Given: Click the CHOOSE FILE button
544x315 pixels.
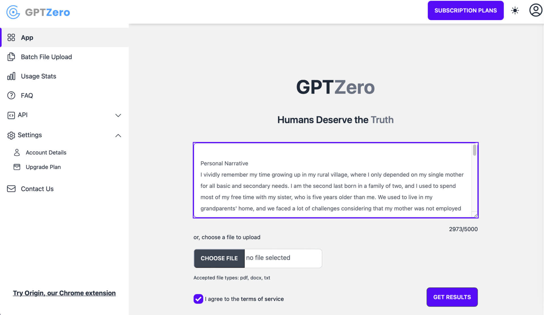Looking at the screenshot, I should (x=219, y=258).
